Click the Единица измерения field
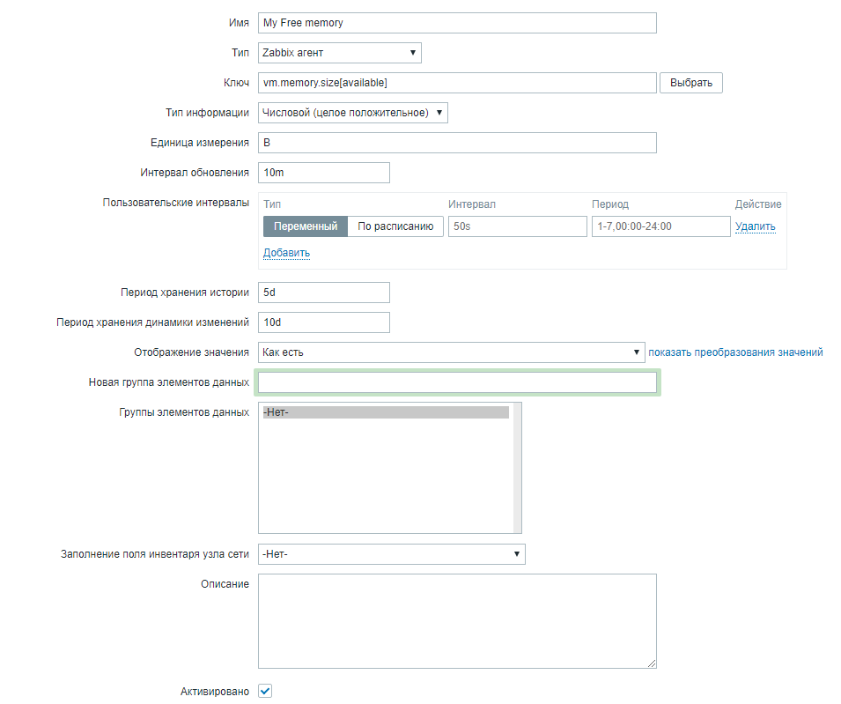Screen dimensions: 841x704 (458, 143)
